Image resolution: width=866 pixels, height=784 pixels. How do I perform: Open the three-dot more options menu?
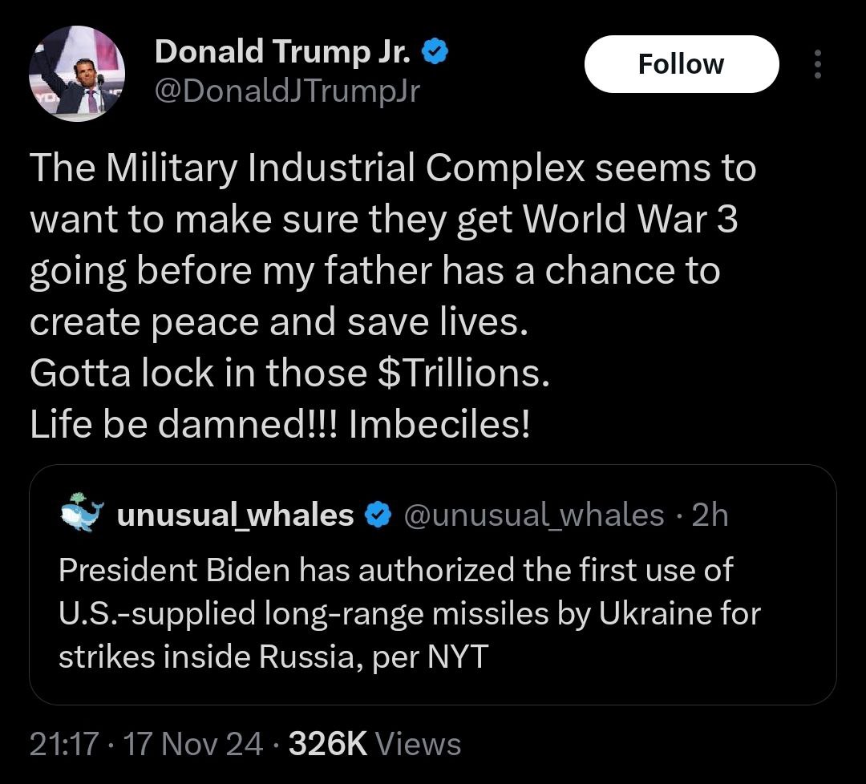(x=817, y=64)
